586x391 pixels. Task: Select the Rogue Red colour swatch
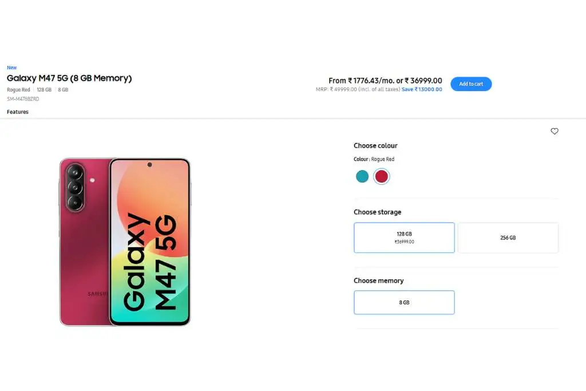coord(381,176)
